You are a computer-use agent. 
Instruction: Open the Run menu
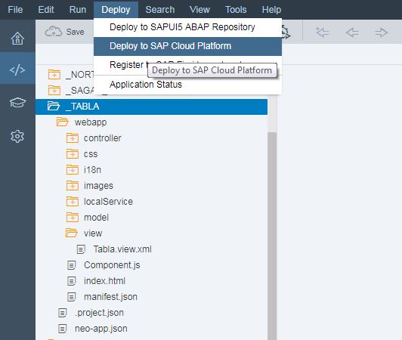[78, 10]
